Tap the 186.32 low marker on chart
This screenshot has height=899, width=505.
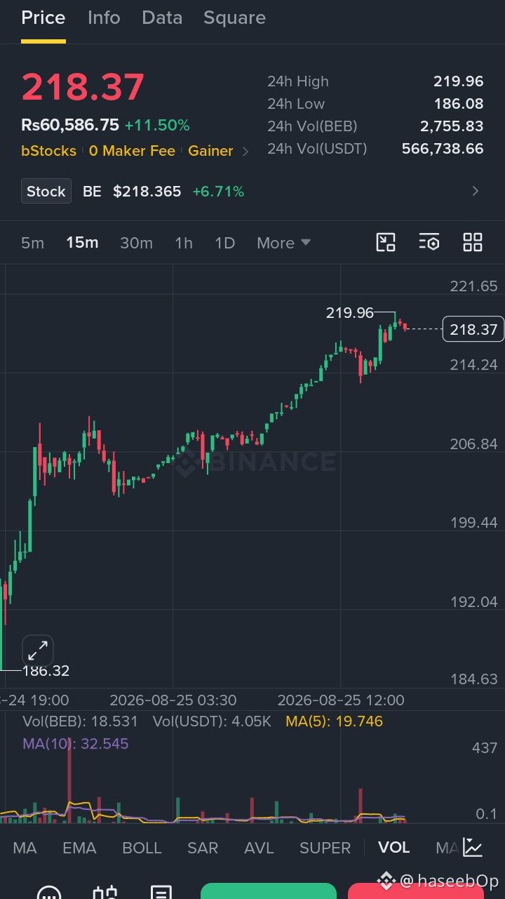[46, 671]
